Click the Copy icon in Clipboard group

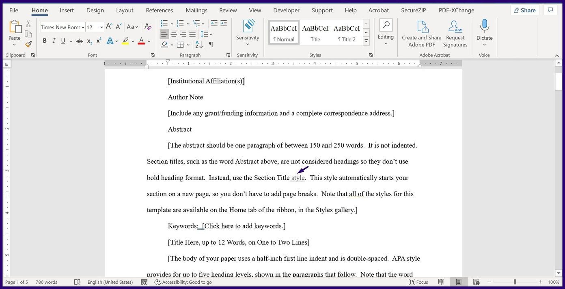(28, 34)
